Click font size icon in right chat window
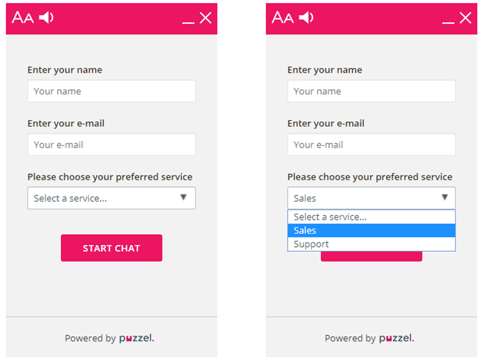Image resolution: width=481 pixels, height=359 pixels. [x=283, y=18]
